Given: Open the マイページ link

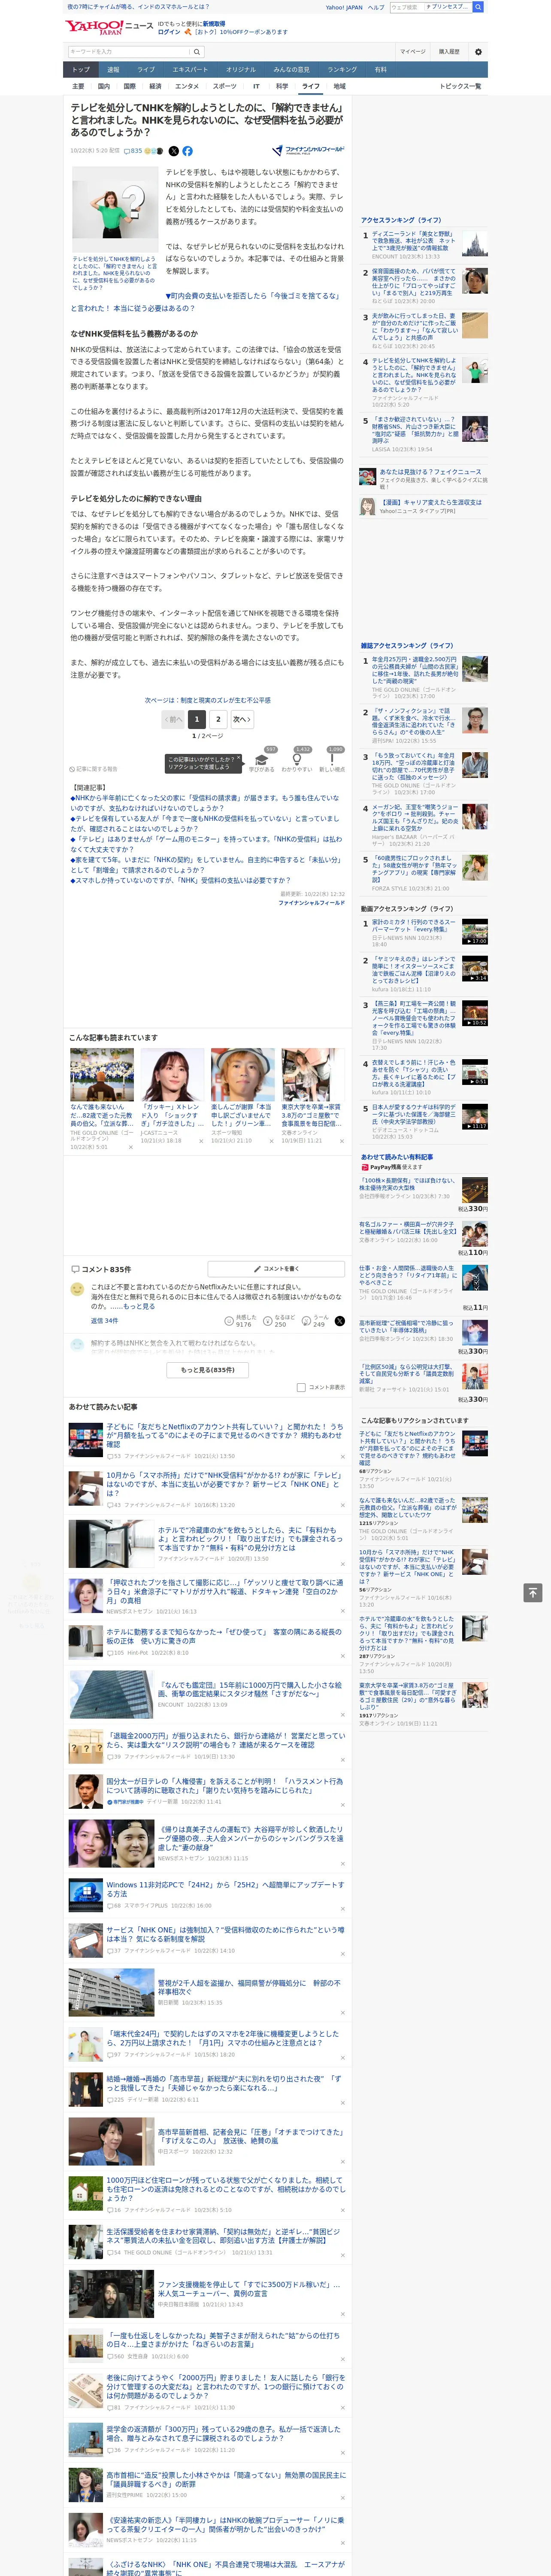Looking at the screenshot, I should [x=412, y=52].
